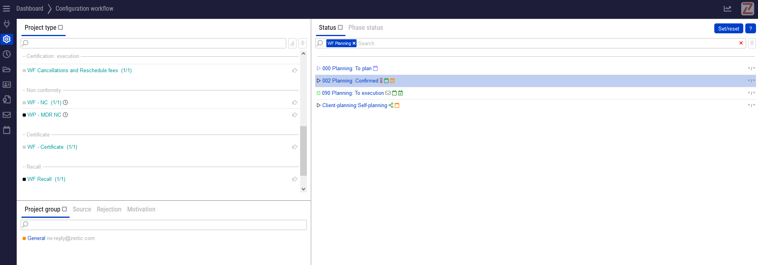Open the plug connections sidebar icon
Viewport: 758px width, 265px height.
click(x=7, y=24)
